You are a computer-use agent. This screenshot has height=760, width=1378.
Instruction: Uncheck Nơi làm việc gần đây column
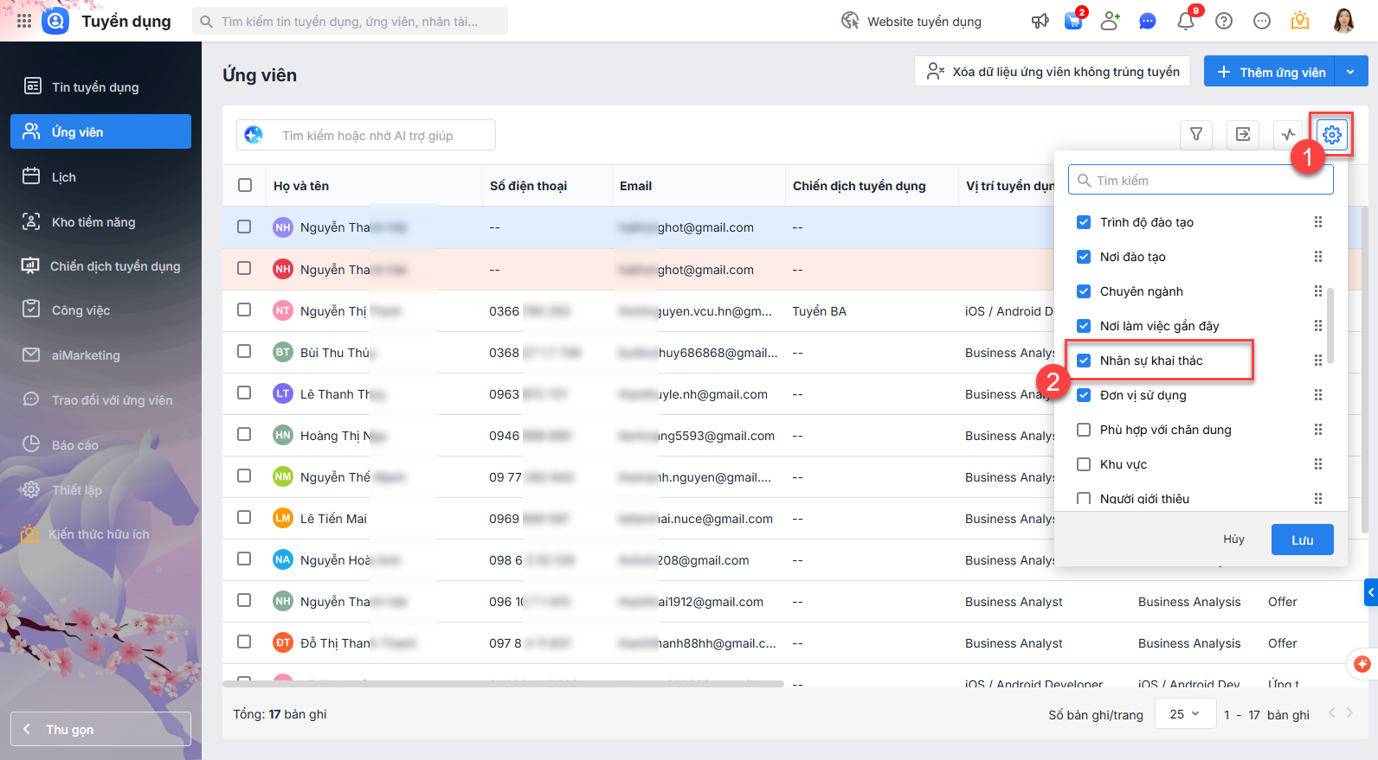[1084, 326]
